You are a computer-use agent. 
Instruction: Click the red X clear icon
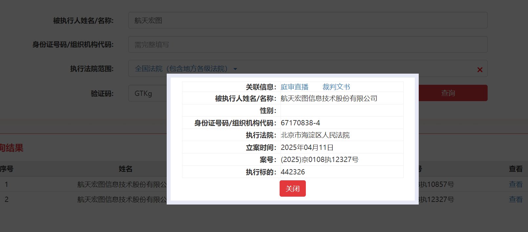tap(480, 70)
